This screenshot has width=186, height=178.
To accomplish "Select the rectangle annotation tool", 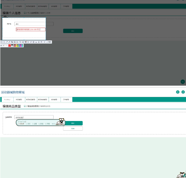I will pyautogui.click(x=1, y=42).
